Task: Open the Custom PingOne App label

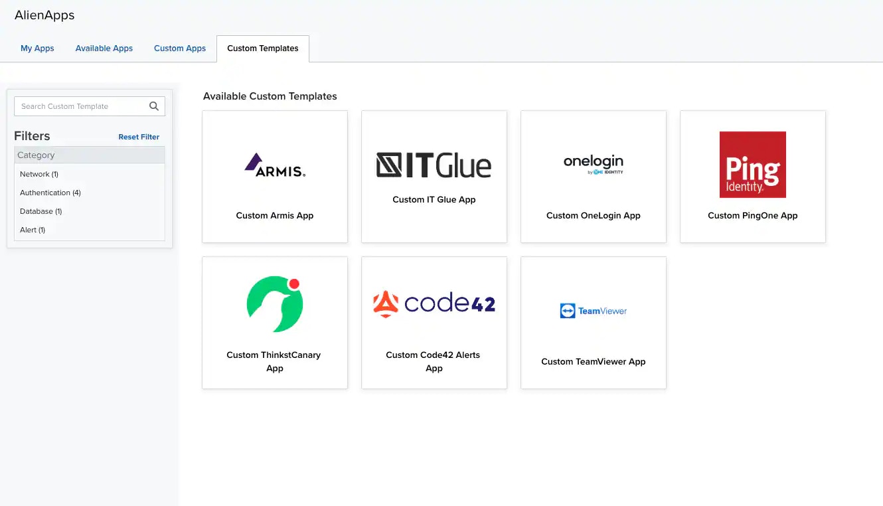Action: (753, 216)
